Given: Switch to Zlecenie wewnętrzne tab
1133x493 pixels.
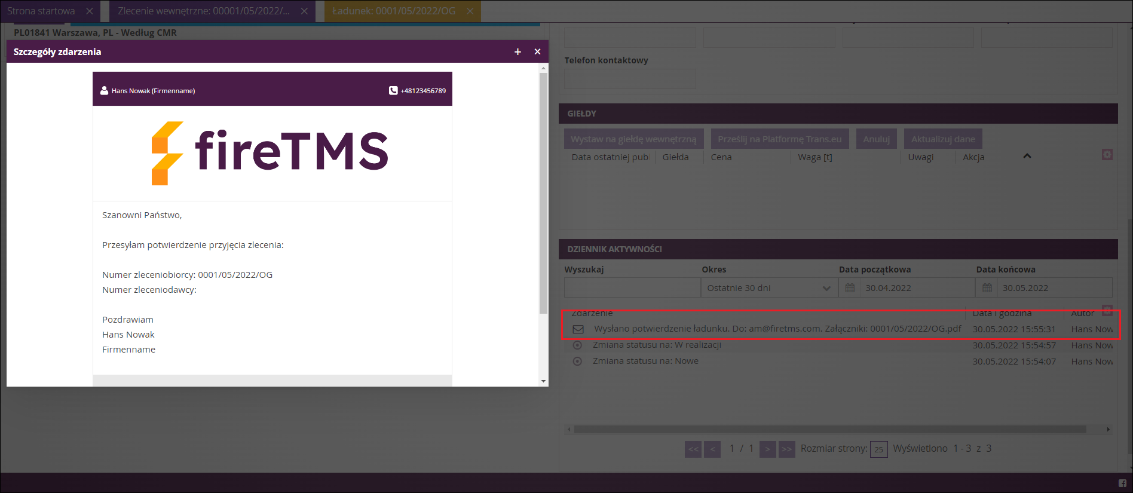Looking at the screenshot, I should click(204, 11).
